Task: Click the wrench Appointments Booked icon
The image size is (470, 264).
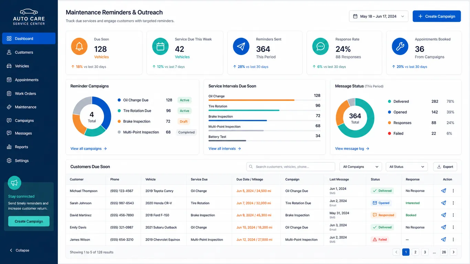Action: click(400, 47)
